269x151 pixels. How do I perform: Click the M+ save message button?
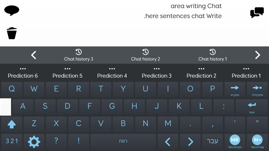coord(257,142)
